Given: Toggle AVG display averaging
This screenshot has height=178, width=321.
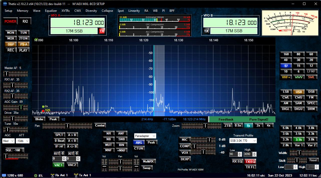Looking at the screenshot, I should [139, 142].
